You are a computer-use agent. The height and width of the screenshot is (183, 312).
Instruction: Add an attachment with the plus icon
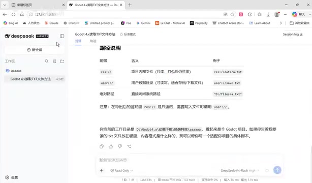click(101, 170)
